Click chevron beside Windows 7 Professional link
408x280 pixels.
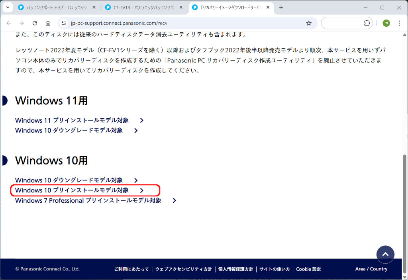click(175, 201)
